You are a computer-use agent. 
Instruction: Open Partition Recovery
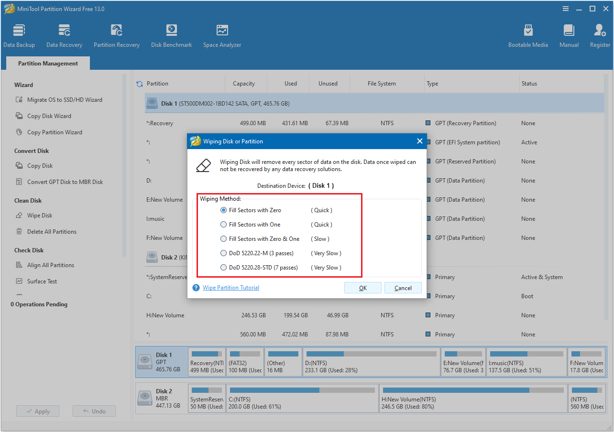116,35
